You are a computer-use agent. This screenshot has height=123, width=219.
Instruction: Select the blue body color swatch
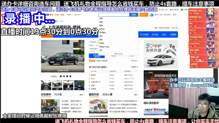tap(67, 76)
